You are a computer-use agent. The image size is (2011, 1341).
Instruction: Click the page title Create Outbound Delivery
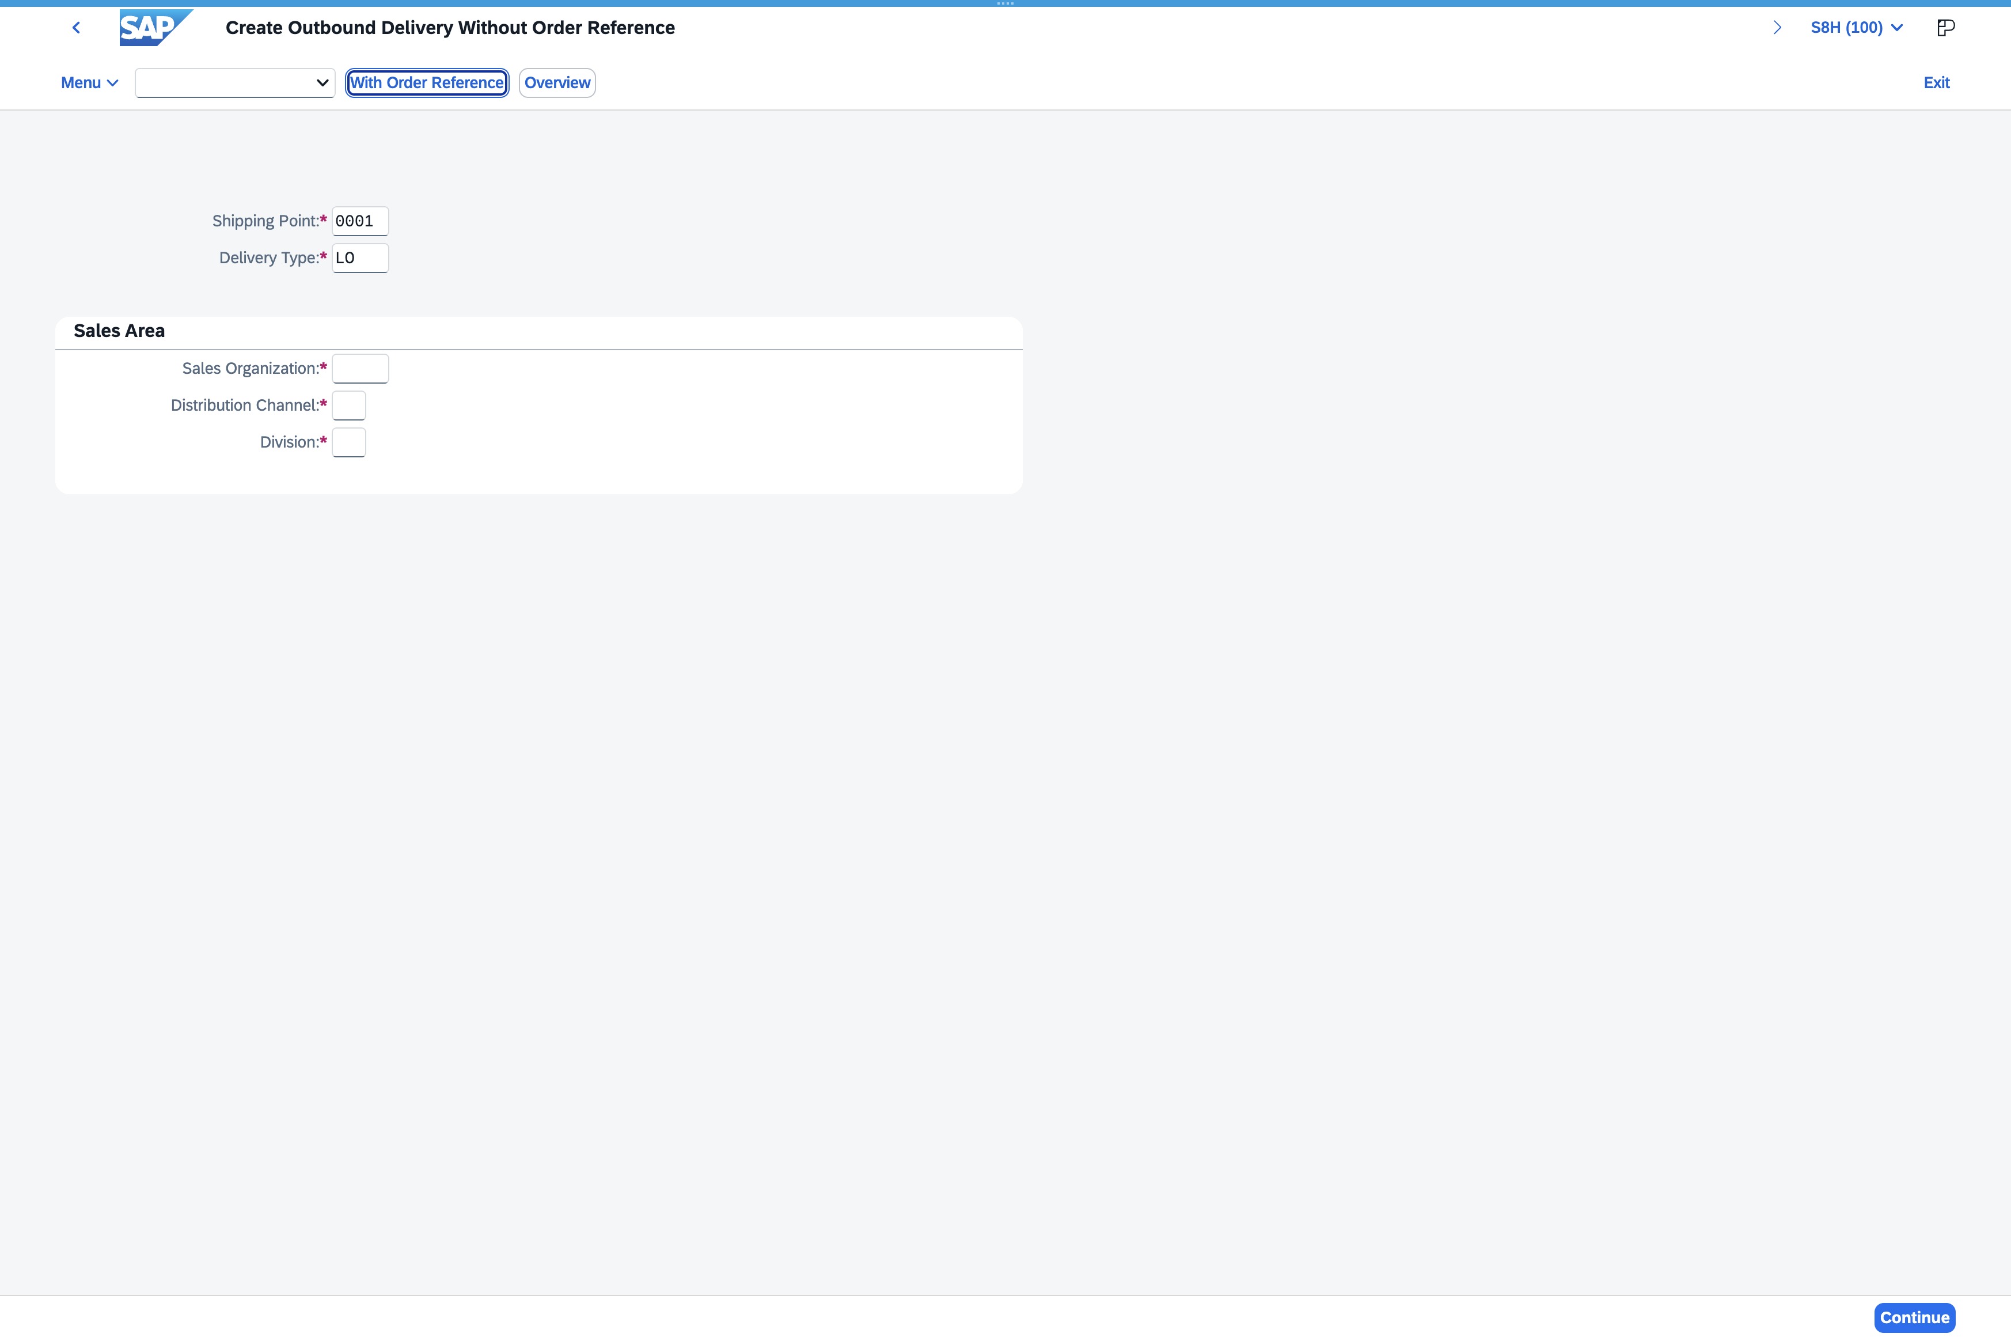point(450,28)
